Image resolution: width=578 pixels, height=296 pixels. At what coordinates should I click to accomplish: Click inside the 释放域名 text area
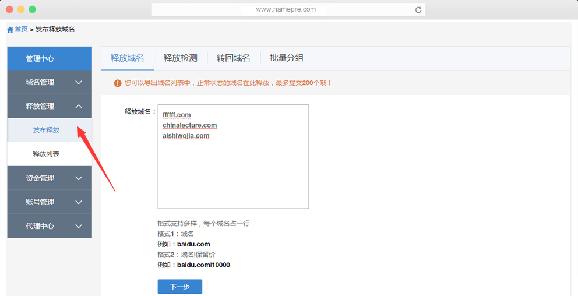(233, 169)
